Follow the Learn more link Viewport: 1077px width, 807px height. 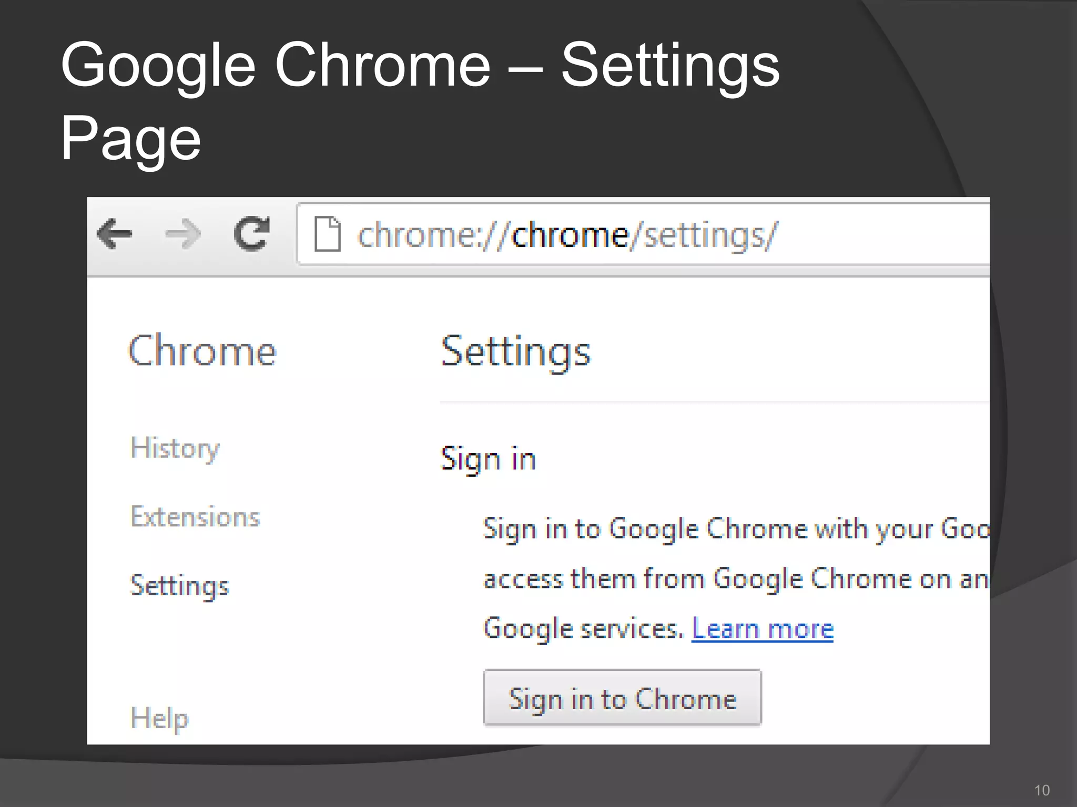(762, 629)
